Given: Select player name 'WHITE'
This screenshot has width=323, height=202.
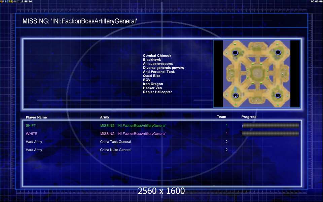Looking at the screenshot, I should [32, 134].
